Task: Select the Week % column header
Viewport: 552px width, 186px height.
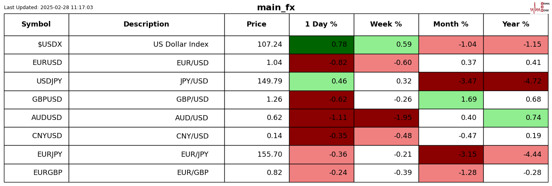Action: (386, 25)
